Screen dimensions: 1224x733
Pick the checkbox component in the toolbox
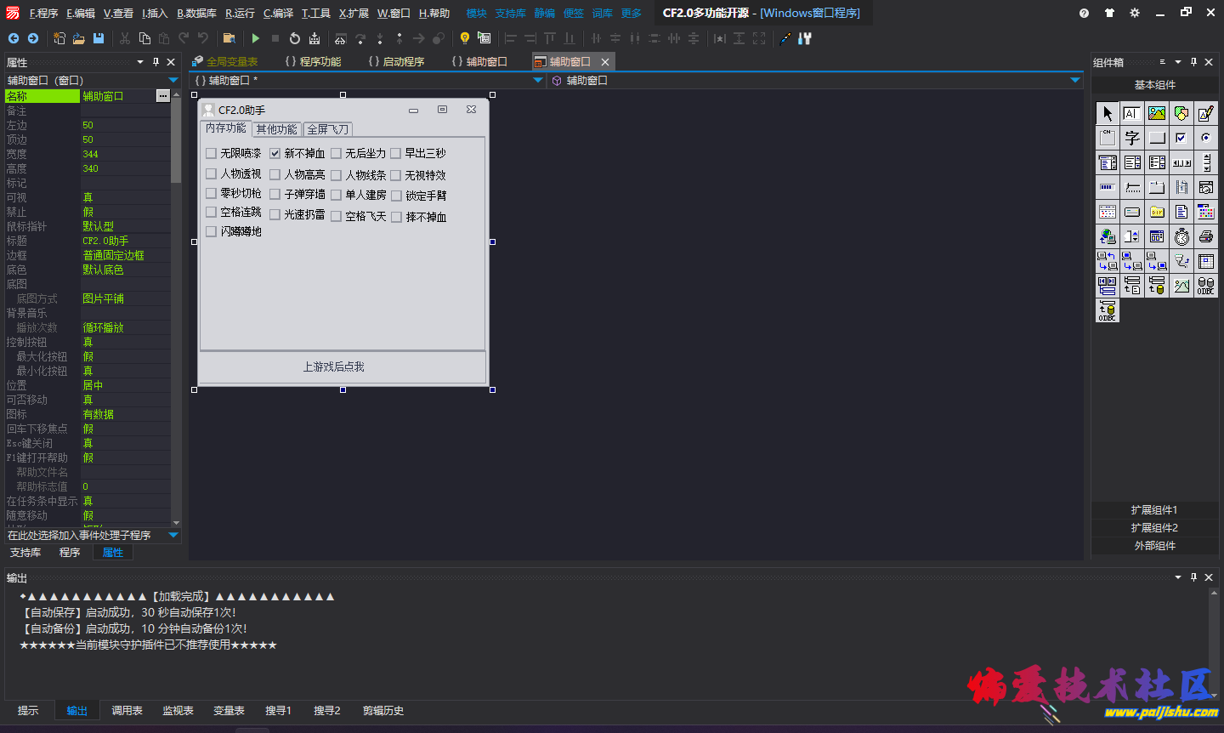(1181, 138)
